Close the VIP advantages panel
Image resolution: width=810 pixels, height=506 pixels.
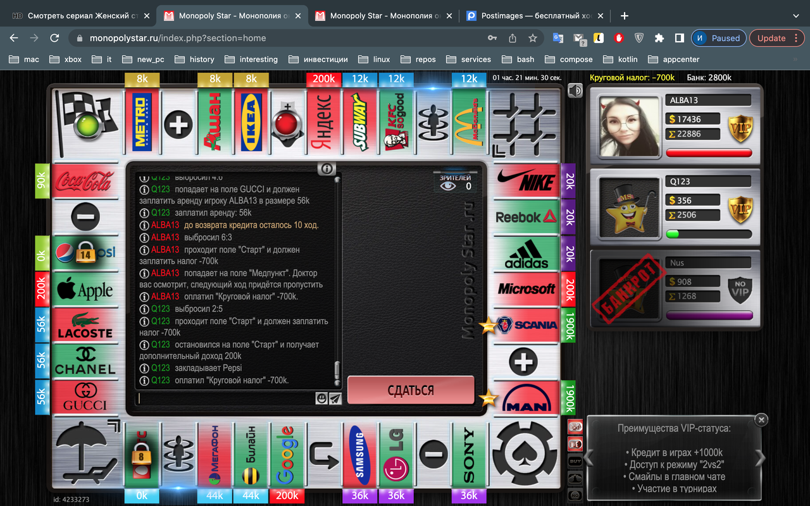pyautogui.click(x=761, y=419)
